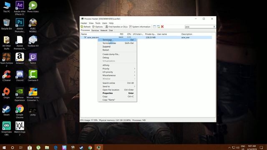Click the GeForce Experience desktop icon
This screenshot has height=150, width=267.
(x=20, y=94)
